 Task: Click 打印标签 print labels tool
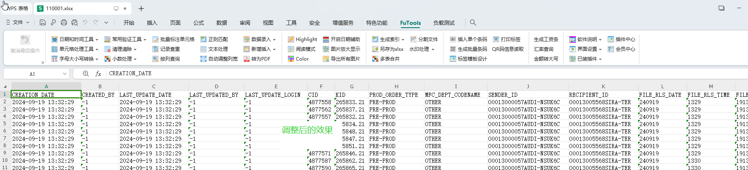click(x=507, y=39)
